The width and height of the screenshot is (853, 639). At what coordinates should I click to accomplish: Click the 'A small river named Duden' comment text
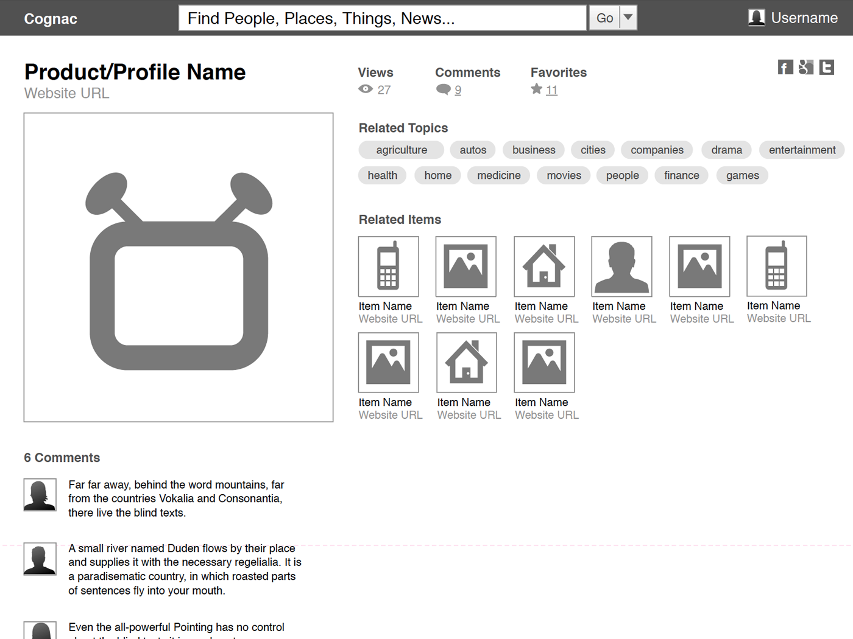(x=185, y=570)
